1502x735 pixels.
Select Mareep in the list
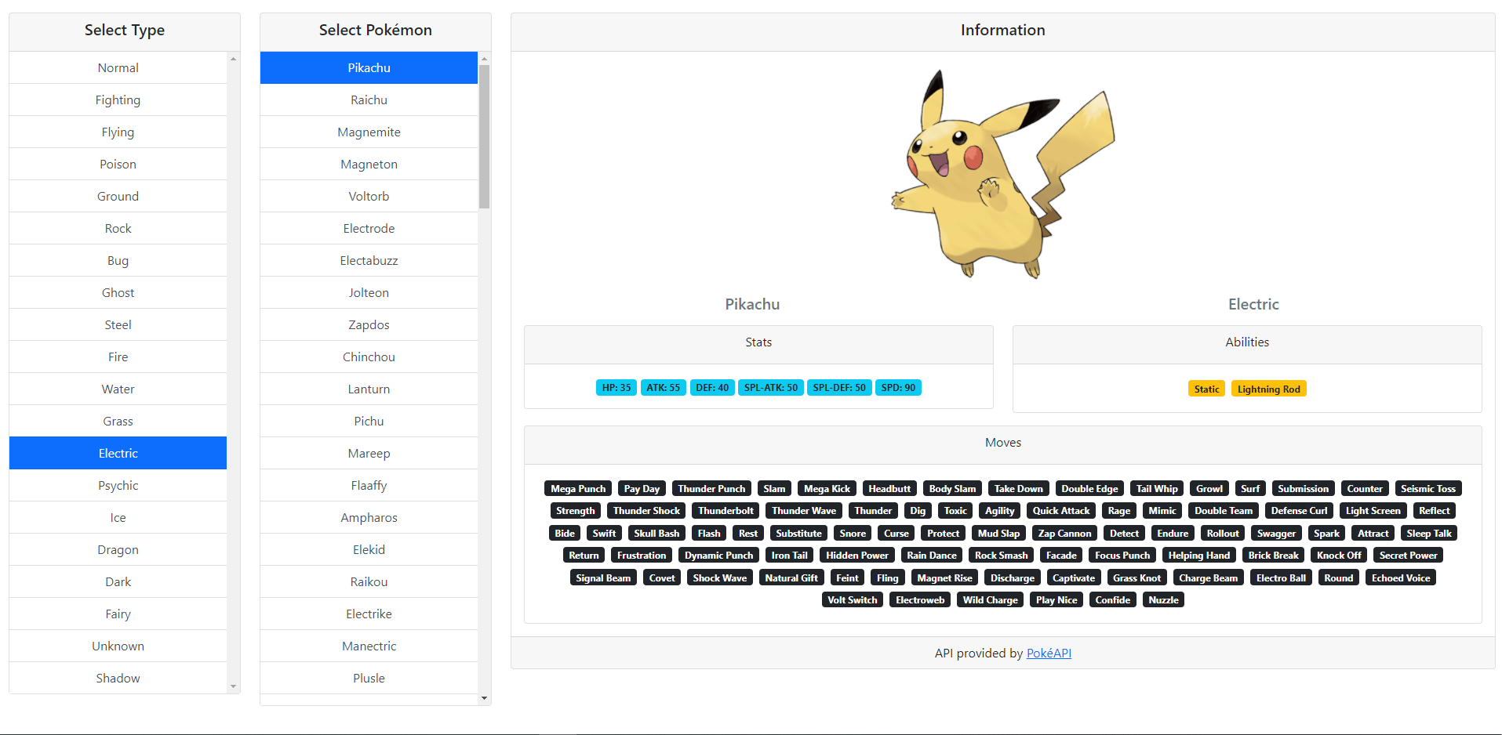(x=369, y=453)
